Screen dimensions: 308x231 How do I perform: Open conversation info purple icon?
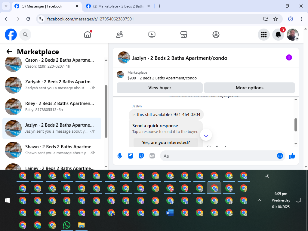click(289, 57)
